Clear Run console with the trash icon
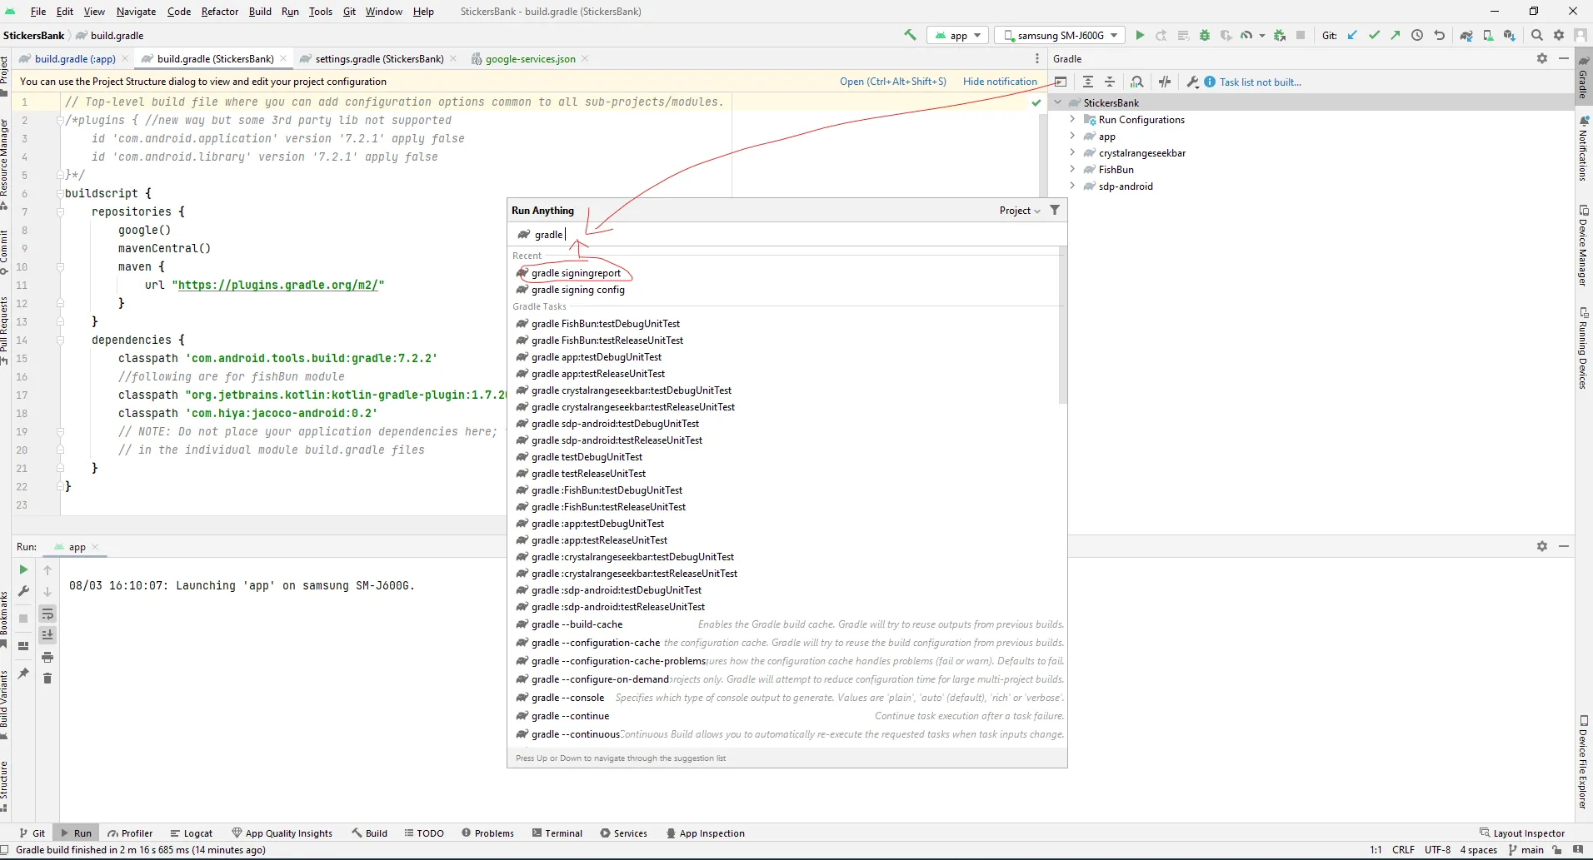Screen dimensions: 1593x860 [x=47, y=679]
